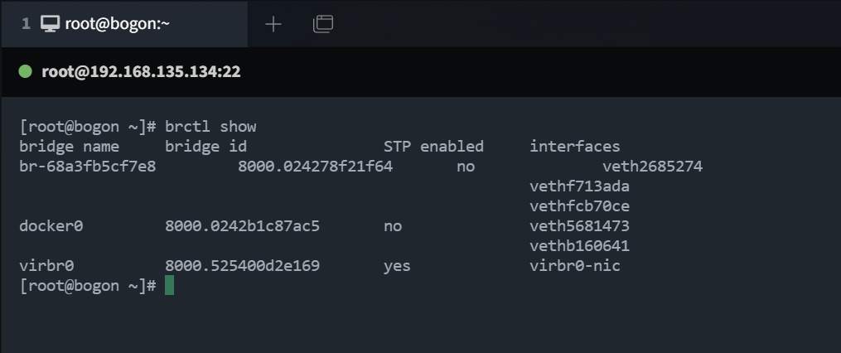This screenshot has width=841, height=353.
Task: Click interface veth5681473
Action: 579,226
